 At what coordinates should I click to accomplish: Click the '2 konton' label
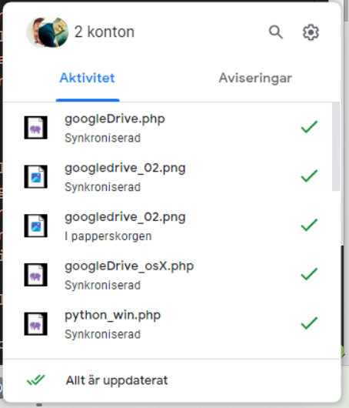pos(105,32)
